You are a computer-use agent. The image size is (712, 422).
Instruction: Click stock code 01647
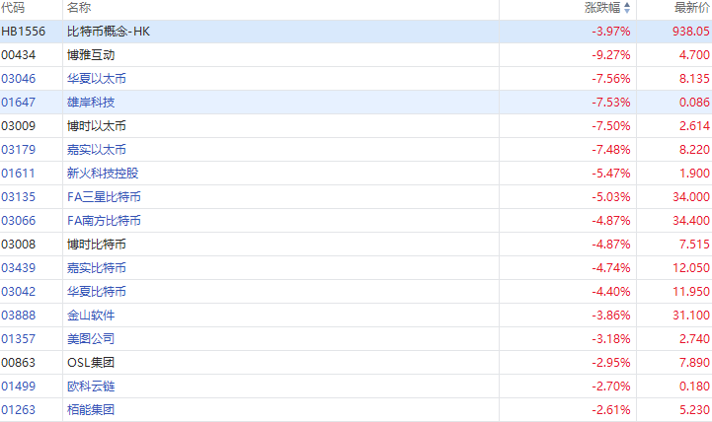(x=18, y=102)
